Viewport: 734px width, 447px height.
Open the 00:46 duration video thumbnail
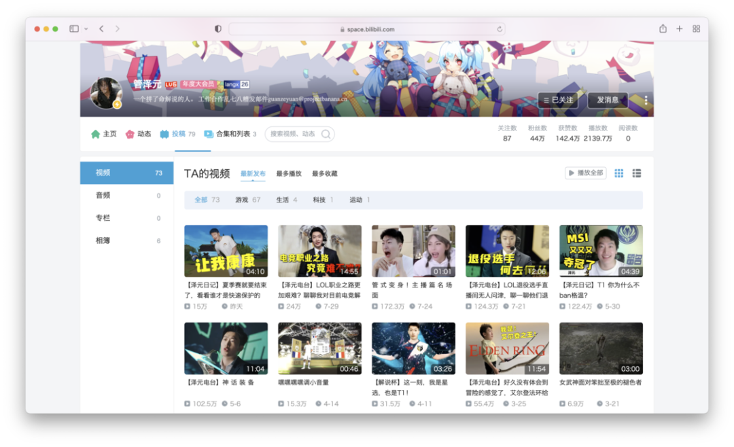[x=319, y=348]
